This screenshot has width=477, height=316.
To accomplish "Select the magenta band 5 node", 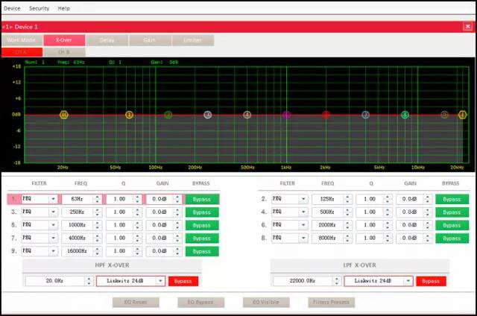I will (287, 115).
